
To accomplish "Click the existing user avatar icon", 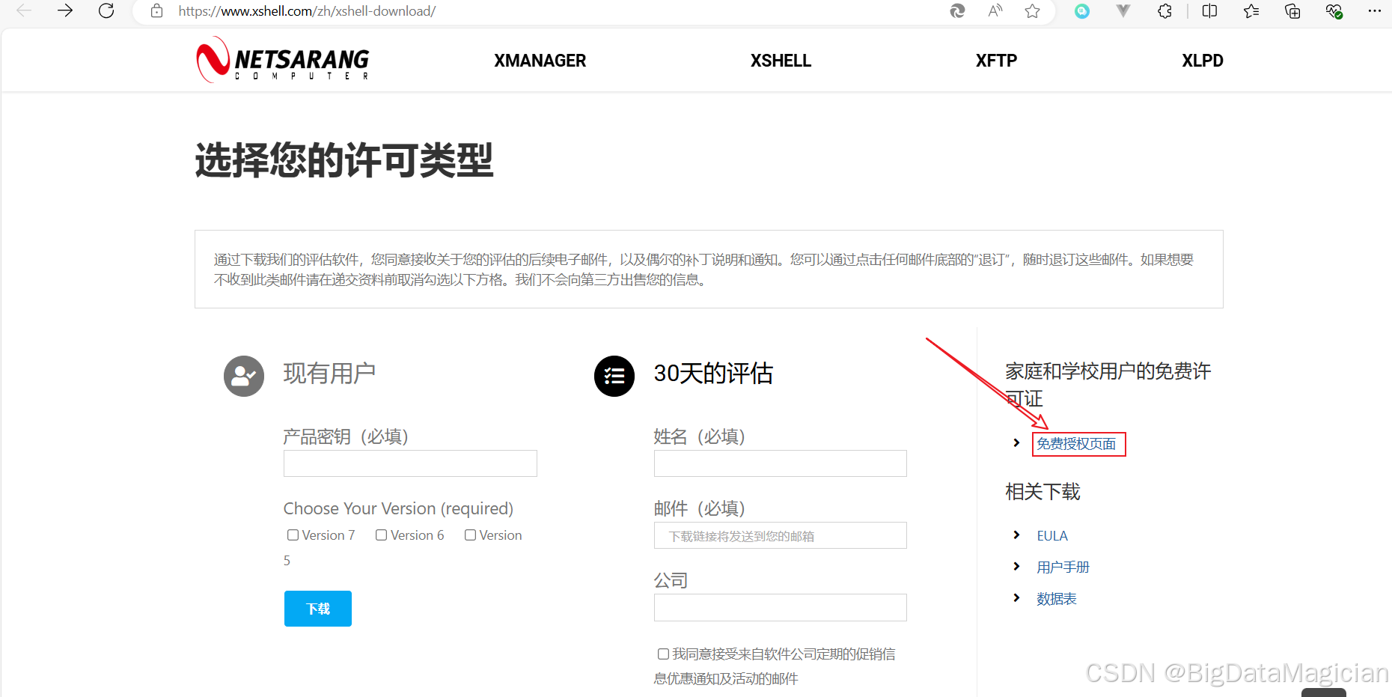I will (244, 376).
